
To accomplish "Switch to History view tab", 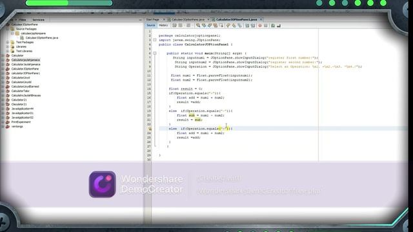I will point(163,26).
